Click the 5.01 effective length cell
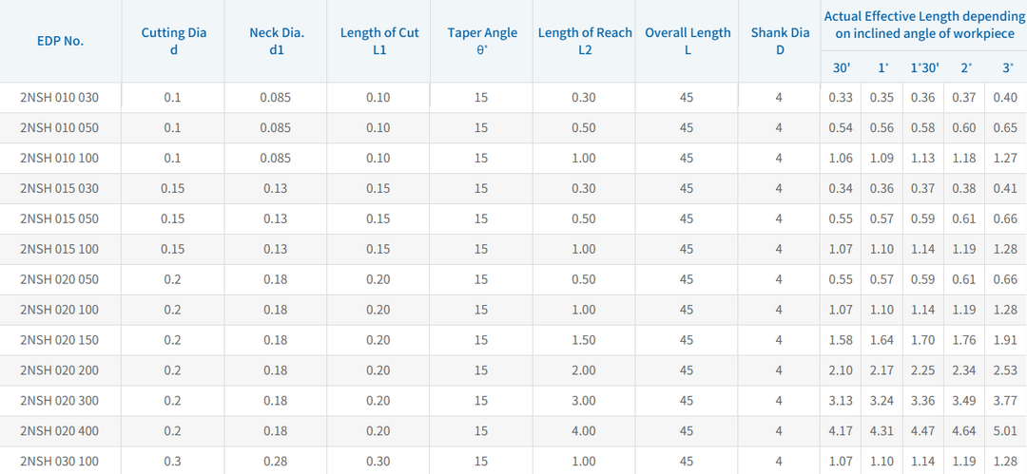This screenshot has height=474, width=1027. [1005, 431]
